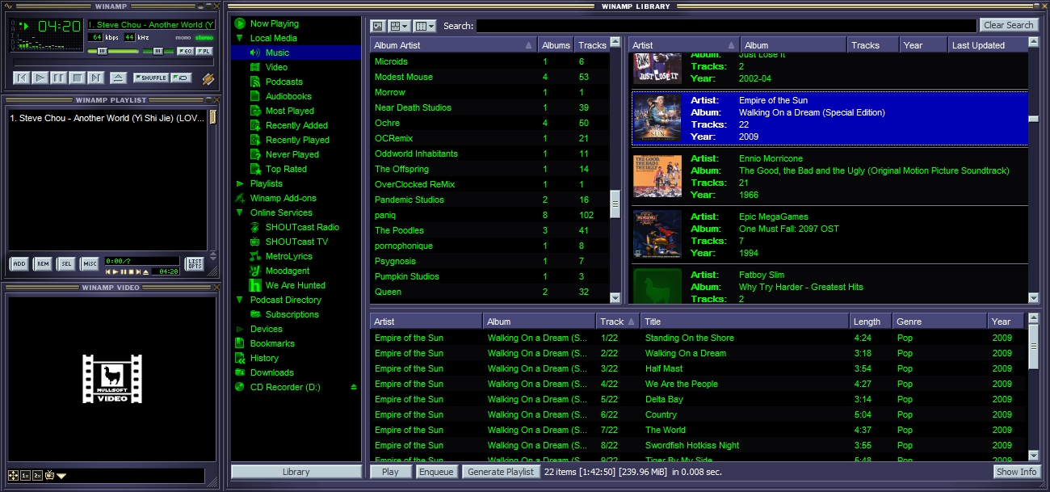This screenshot has height=492, width=1050.
Task: Open the video options dropdown arrow
Action: [x=61, y=476]
